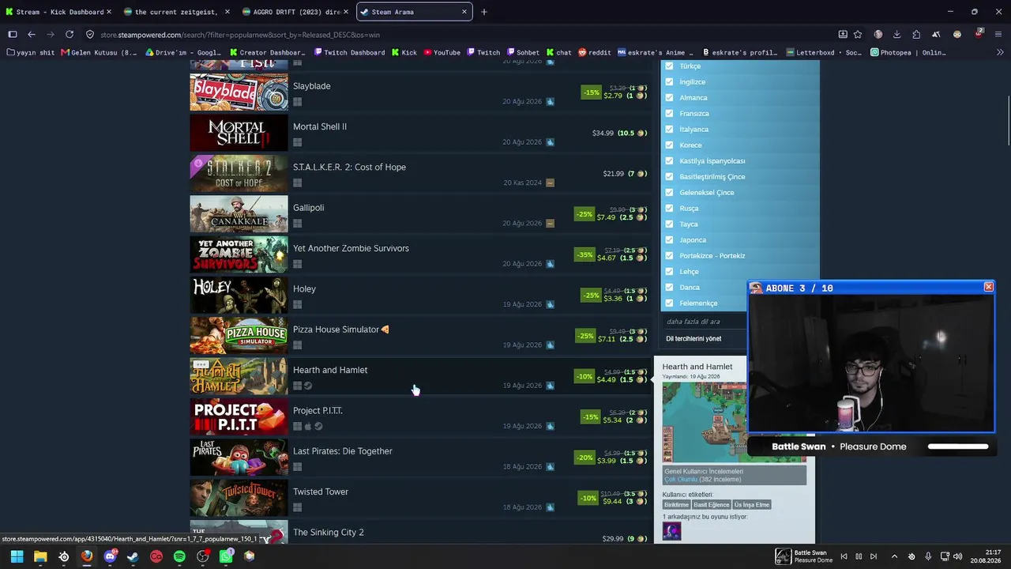Select the Birliktirme user tag

tap(676, 505)
